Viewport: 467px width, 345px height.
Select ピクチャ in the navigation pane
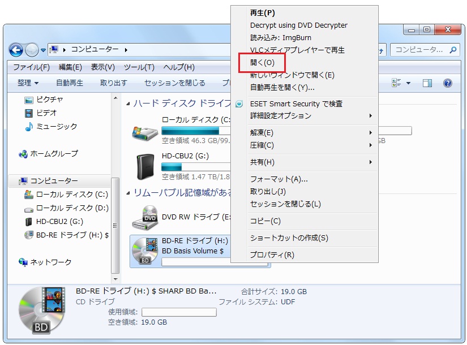pyautogui.click(x=44, y=100)
